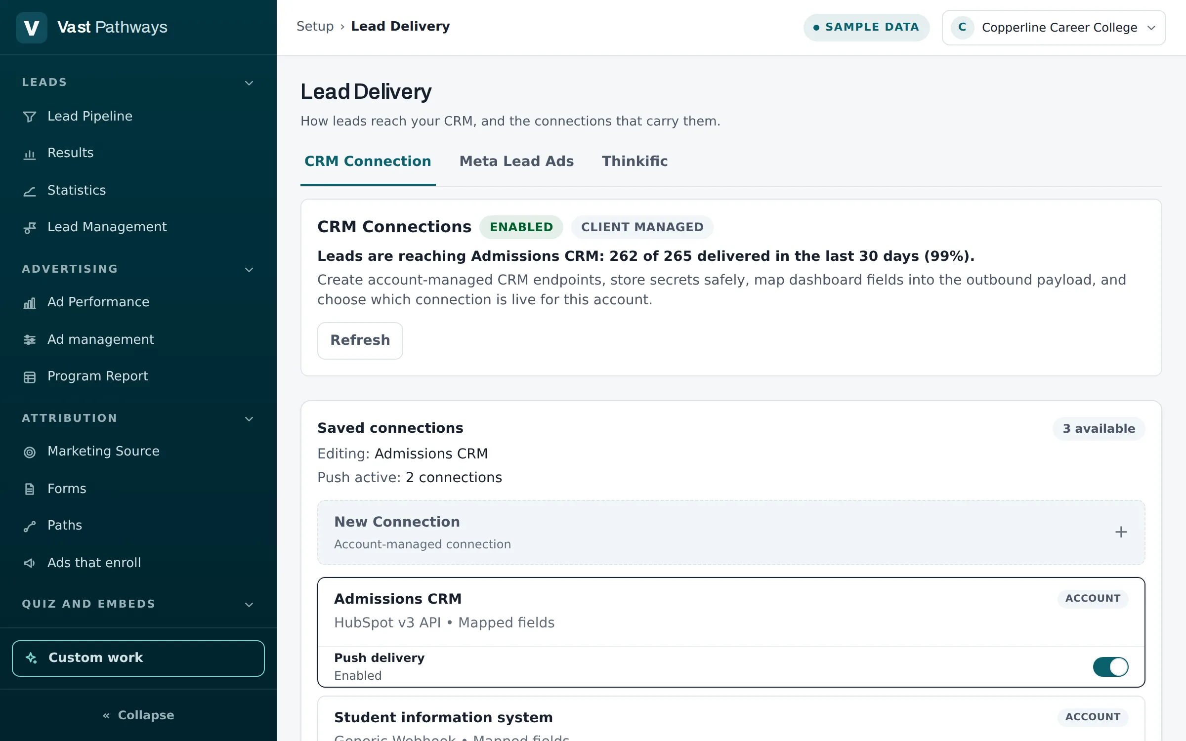This screenshot has height=741, width=1186.
Task: Collapse the sidebar with Collapse button
Action: pyautogui.click(x=138, y=715)
